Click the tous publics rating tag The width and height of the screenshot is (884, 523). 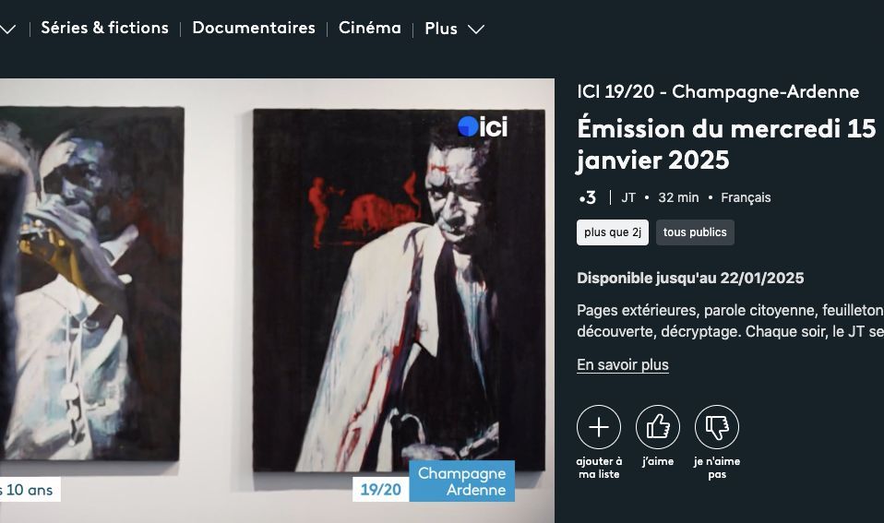tap(695, 232)
